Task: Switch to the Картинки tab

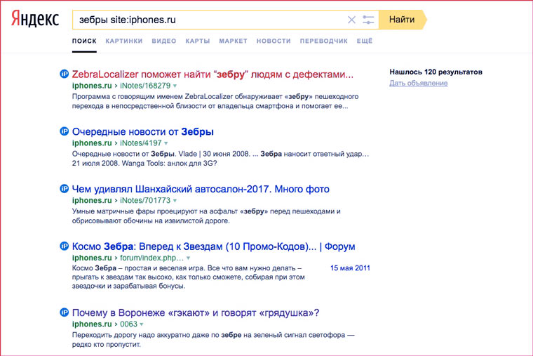Action: (x=124, y=41)
